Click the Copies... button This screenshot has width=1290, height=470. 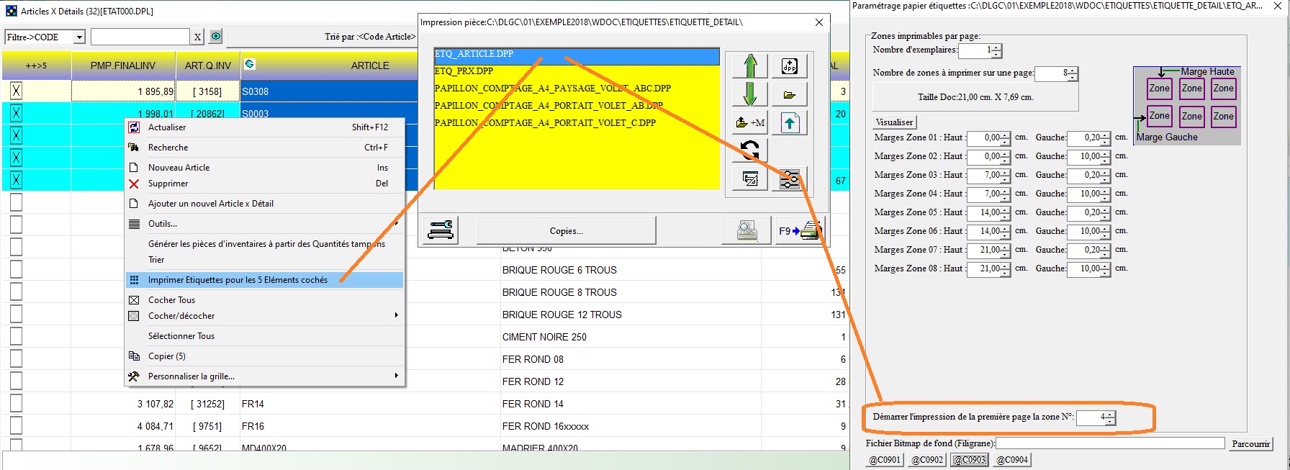(566, 230)
